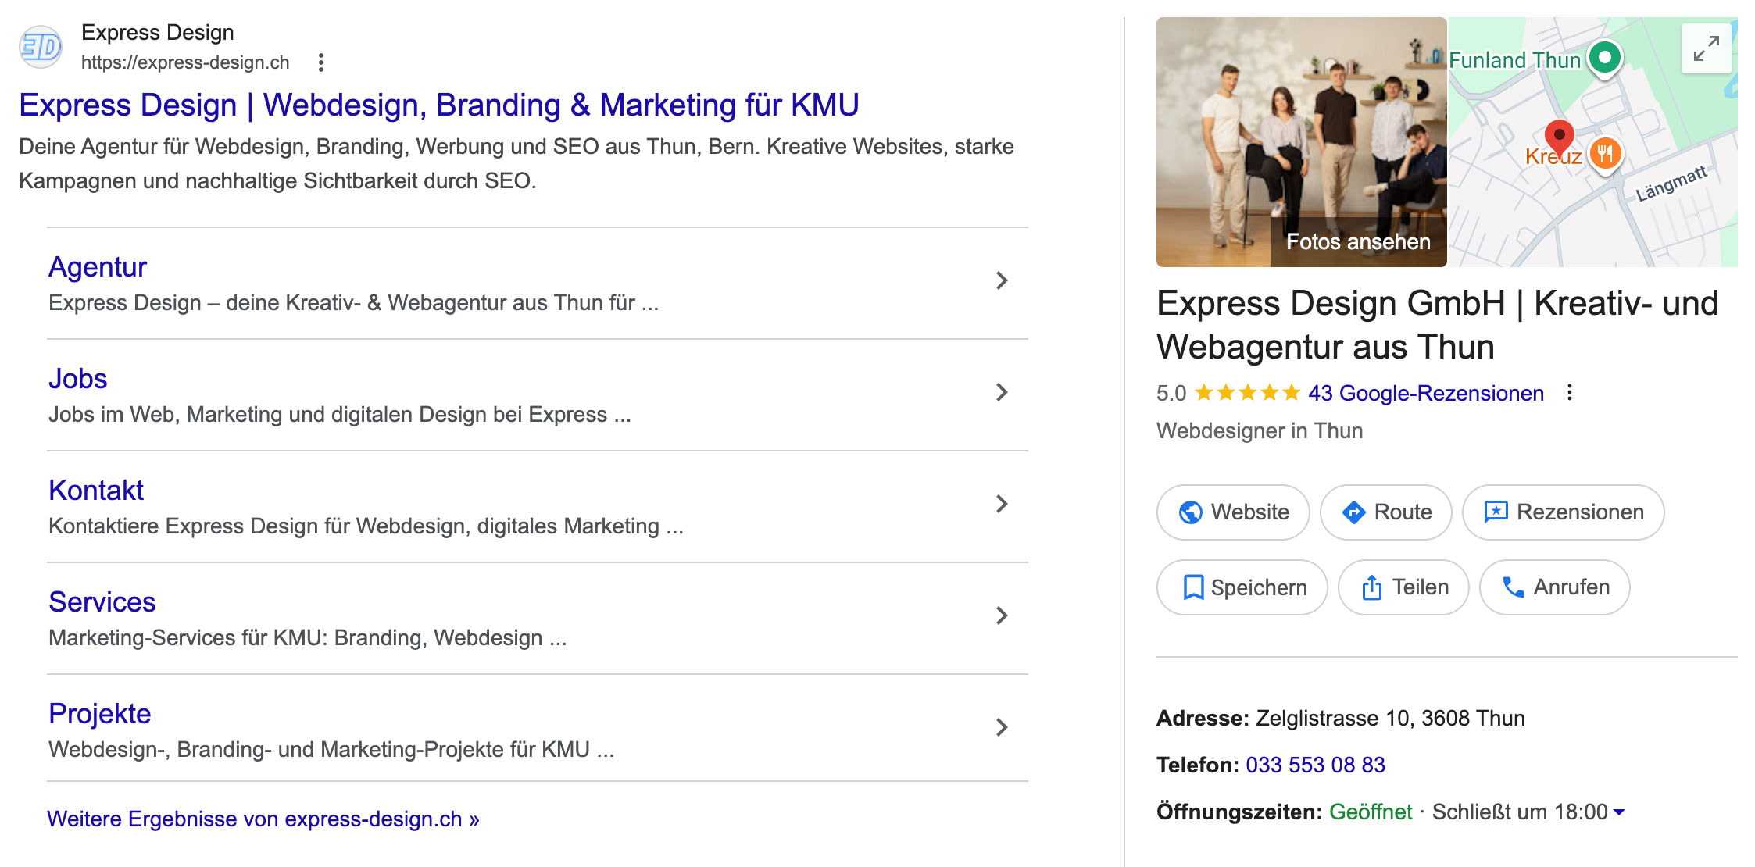Select the Route directions icon
The width and height of the screenshot is (1755, 867).
[x=1353, y=512]
